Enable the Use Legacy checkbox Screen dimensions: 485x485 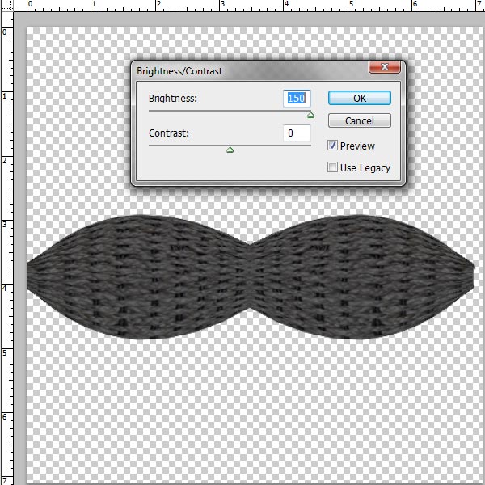pos(332,167)
